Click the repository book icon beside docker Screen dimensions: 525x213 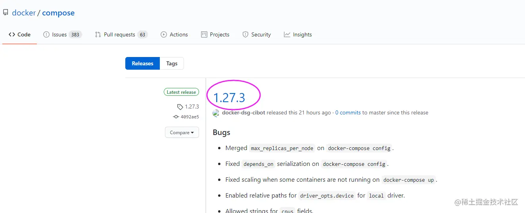(x=6, y=13)
